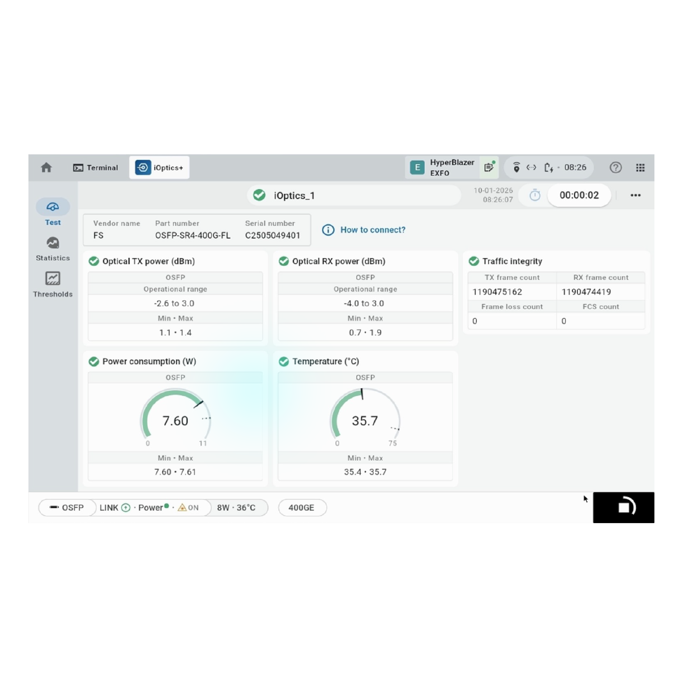
Task: Click the Traffic integrity status checkmark
Action: [474, 261]
